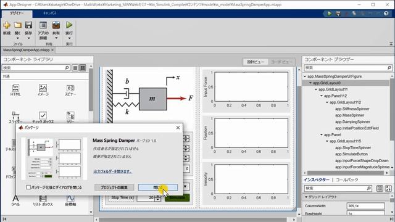Collapse app.GridLayout11 tree node
The width and height of the screenshot is (395, 222).
click(x=316, y=89)
